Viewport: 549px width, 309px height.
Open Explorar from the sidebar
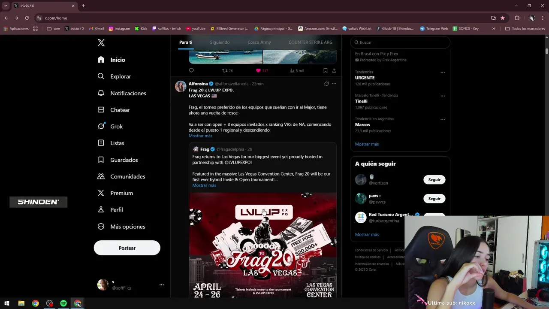click(114, 76)
